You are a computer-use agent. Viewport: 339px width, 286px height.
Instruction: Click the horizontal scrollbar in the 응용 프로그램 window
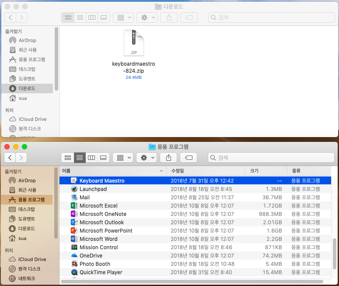tap(192, 282)
